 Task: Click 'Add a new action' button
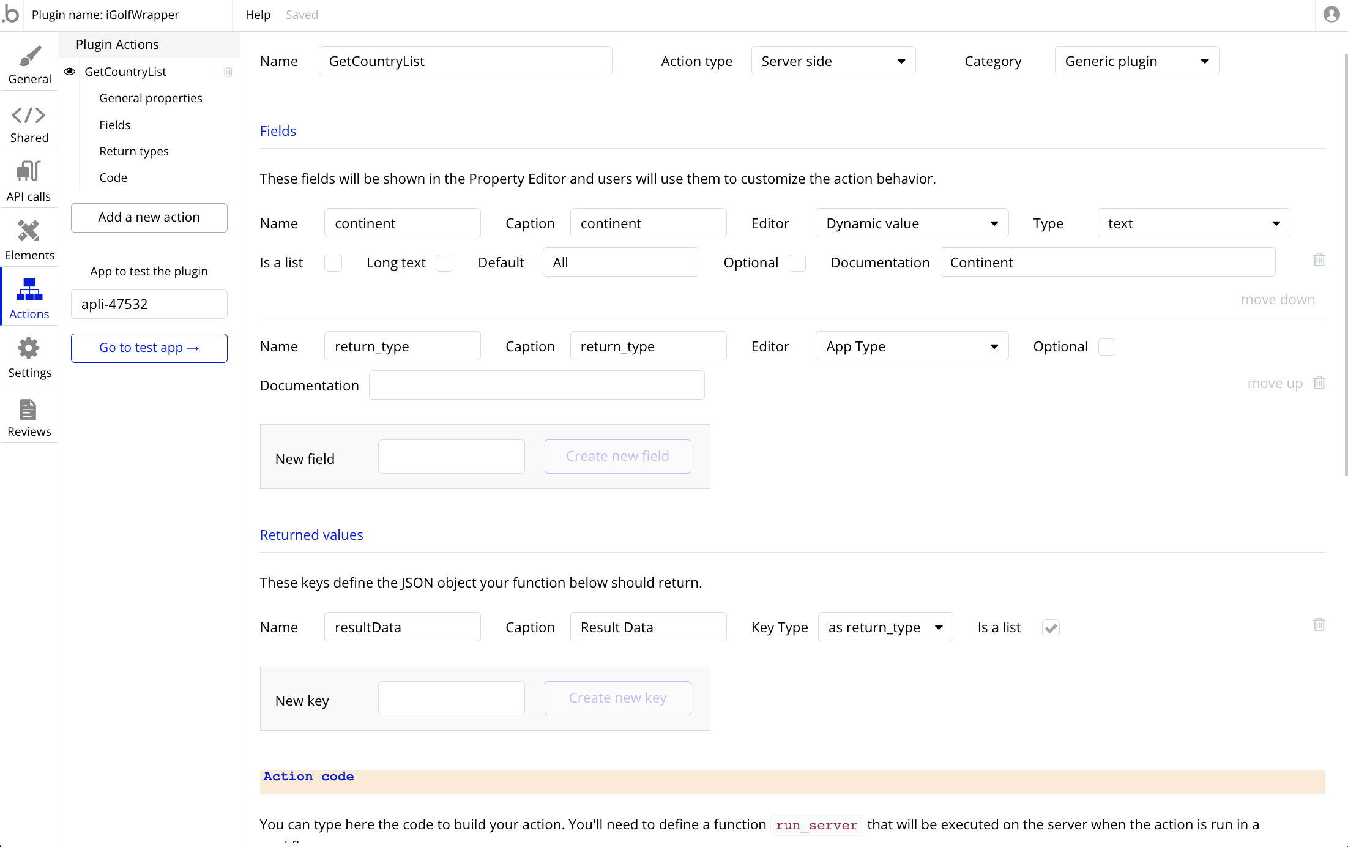pos(149,217)
